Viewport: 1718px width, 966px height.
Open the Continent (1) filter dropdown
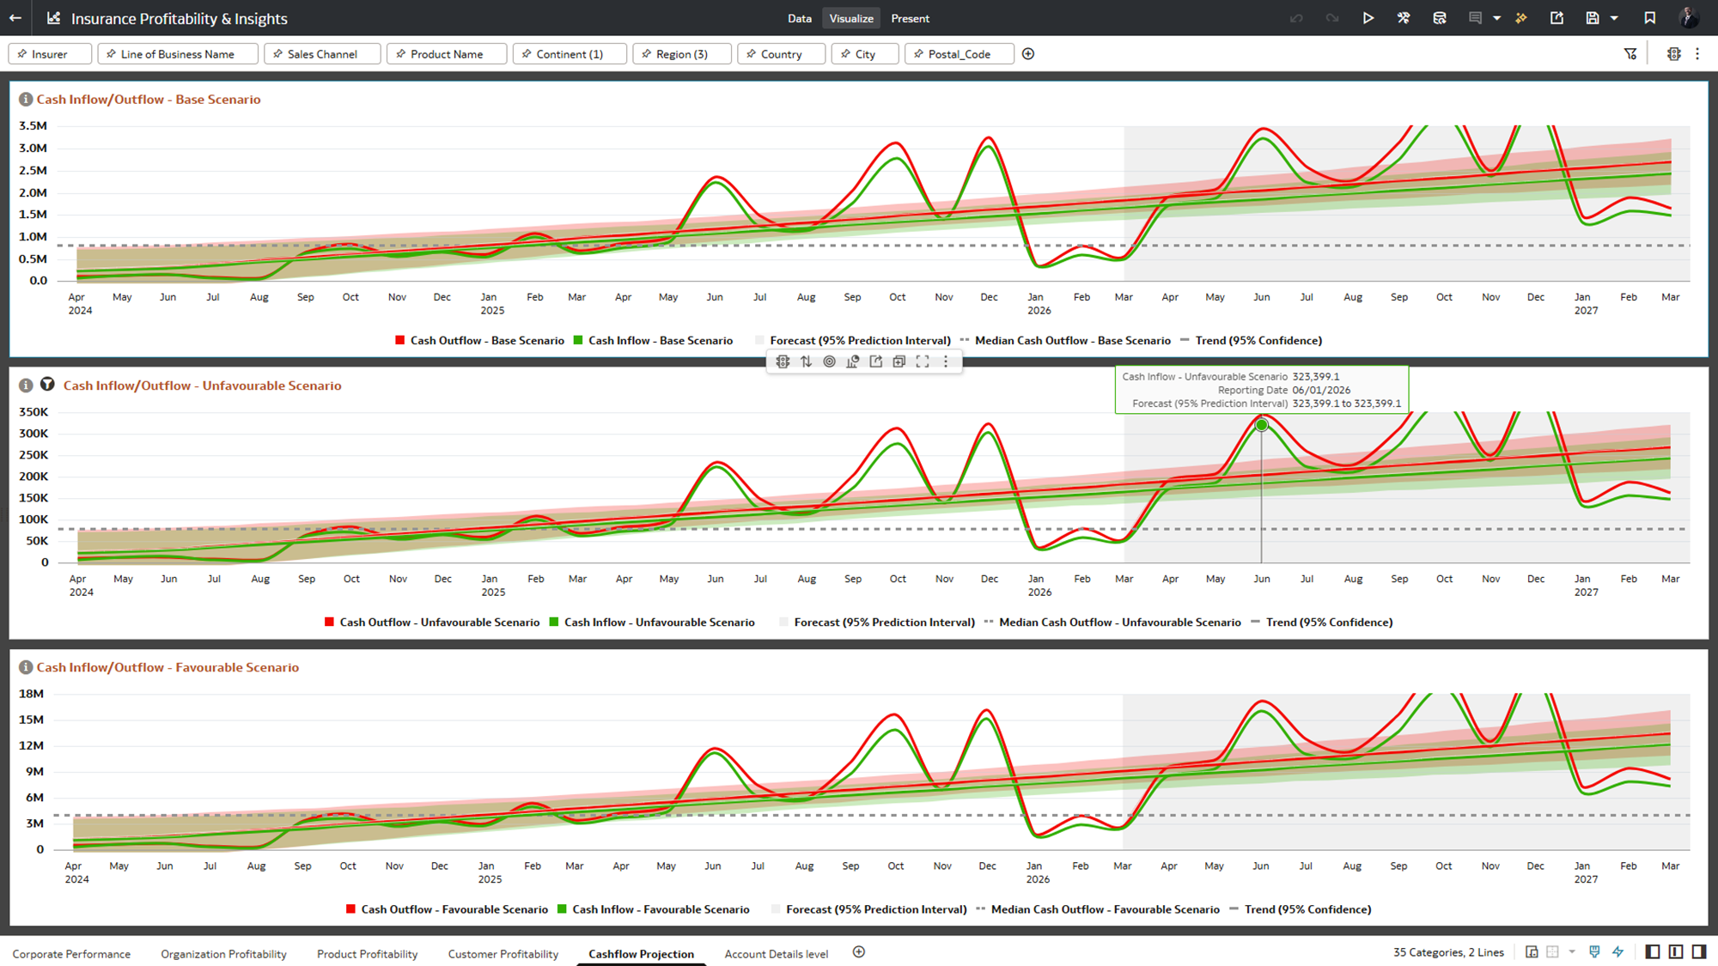(x=570, y=54)
